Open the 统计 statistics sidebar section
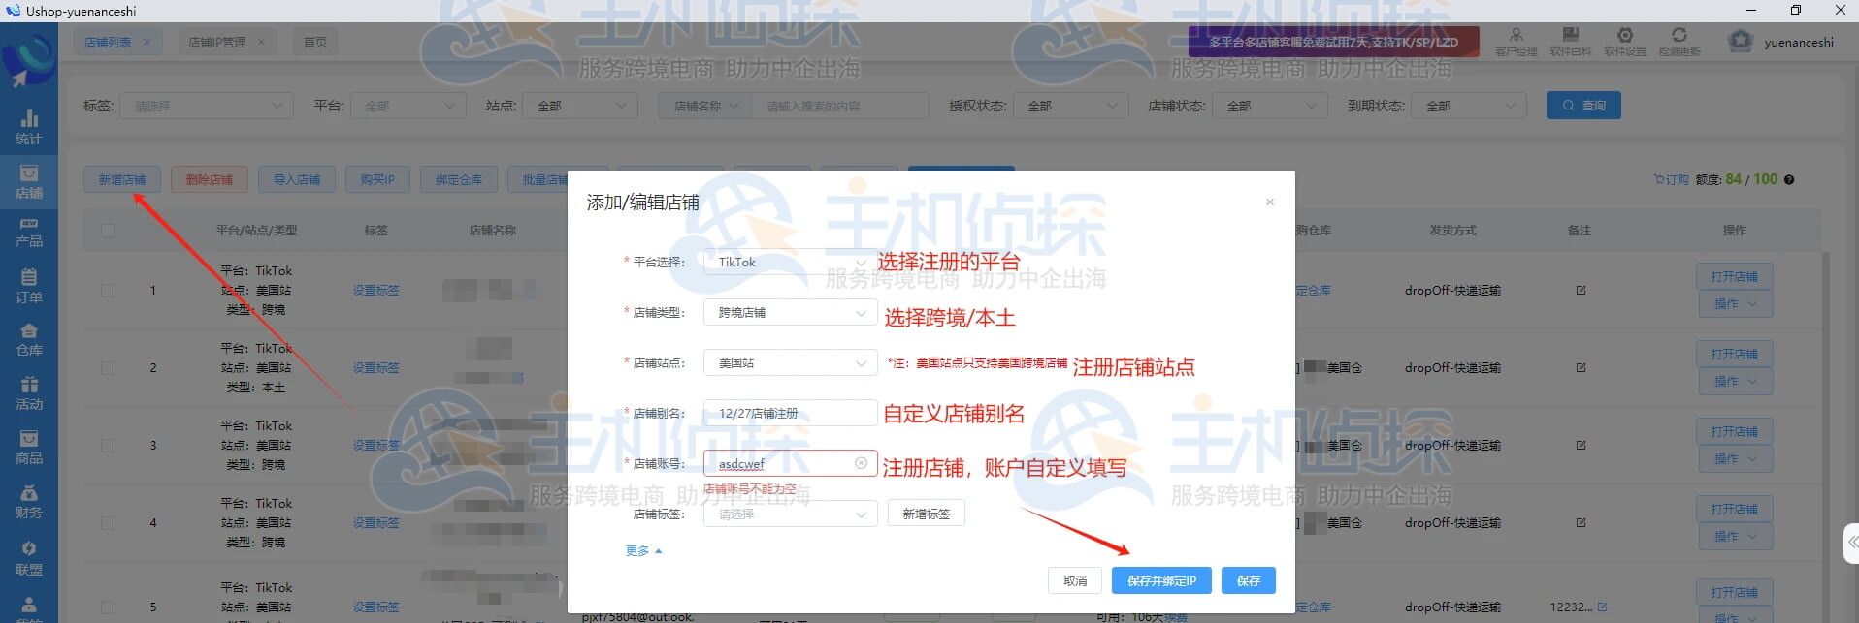The image size is (1859, 623). 29,127
